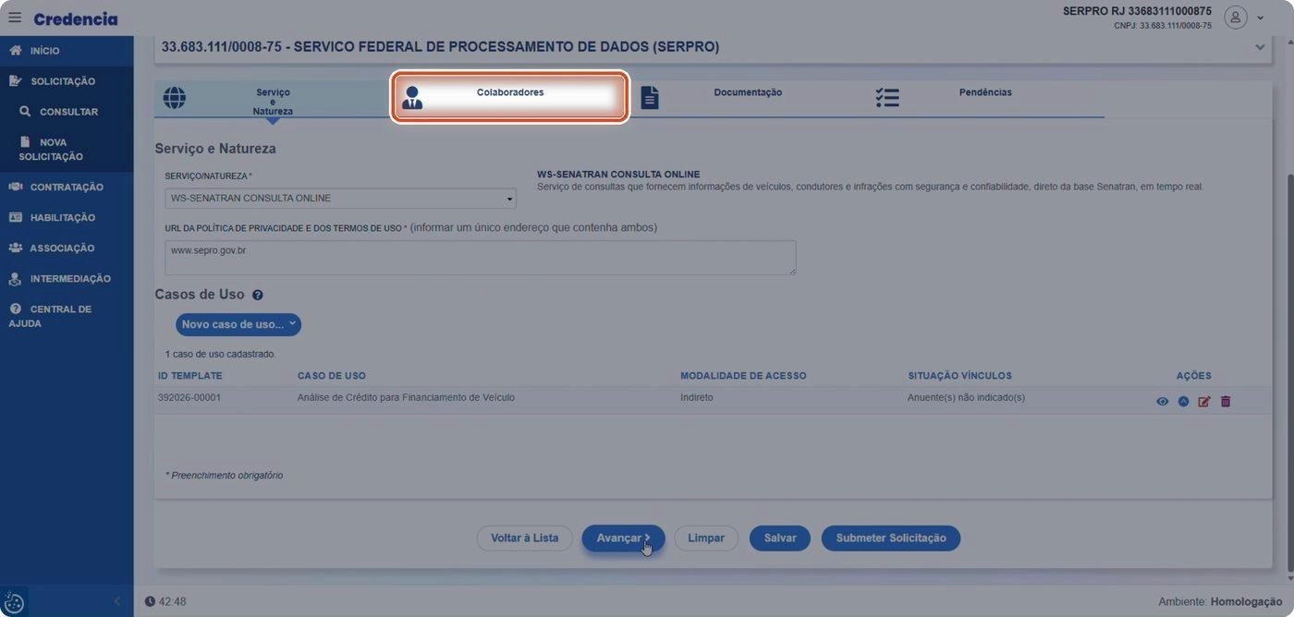Switch to Colaboradores tab
This screenshot has width=1294, height=617.
pos(510,97)
